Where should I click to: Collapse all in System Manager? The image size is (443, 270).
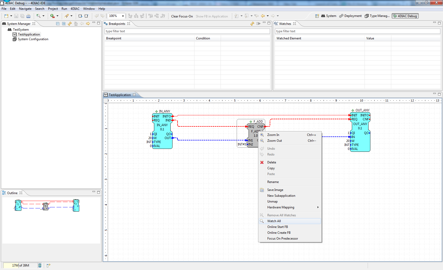58,24
